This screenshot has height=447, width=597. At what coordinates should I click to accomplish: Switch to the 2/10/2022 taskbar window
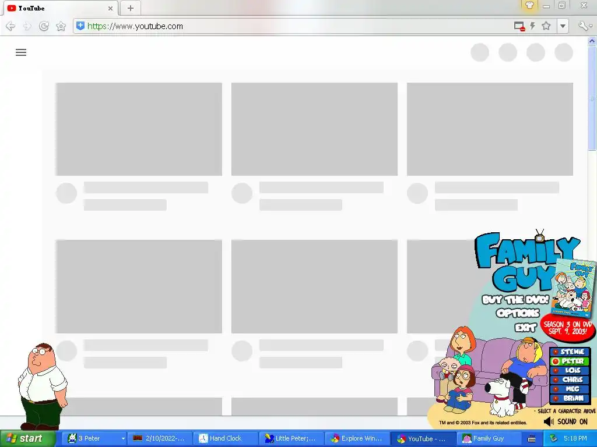pyautogui.click(x=159, y=438)
